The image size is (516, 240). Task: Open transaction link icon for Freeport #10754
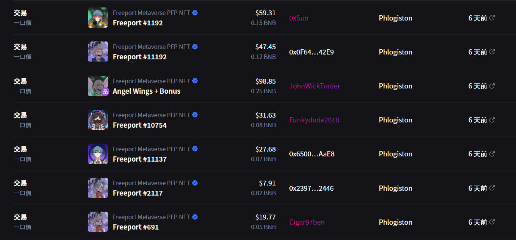(492, 120)
